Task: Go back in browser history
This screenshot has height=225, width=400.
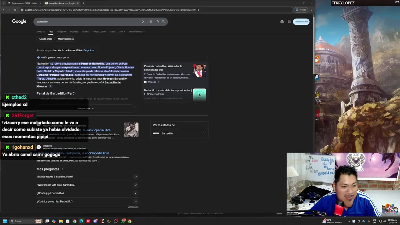Action: pos(4,10)
